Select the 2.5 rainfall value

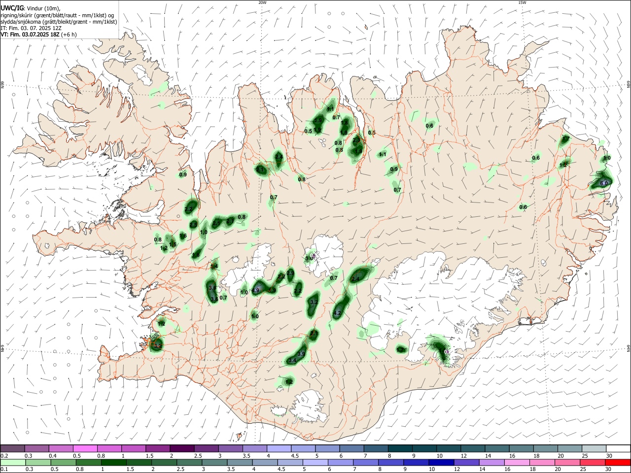193,225
